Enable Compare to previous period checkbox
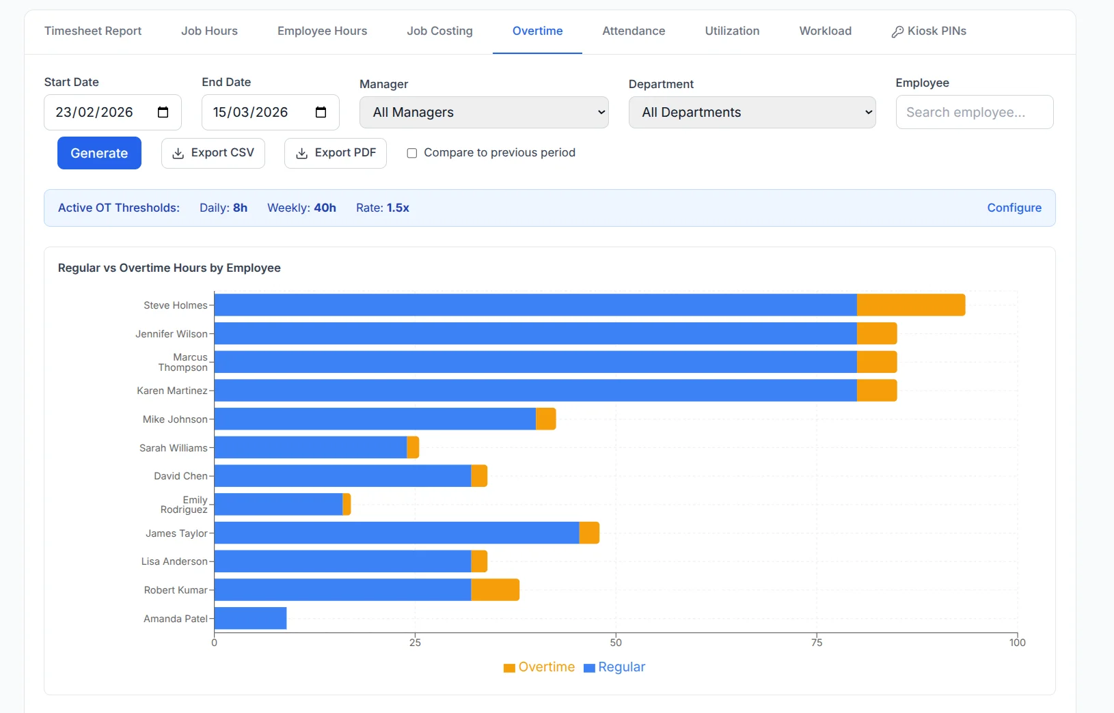This screenshot has height=713, width=1114. pyautogui.click(x=412, y=153)
